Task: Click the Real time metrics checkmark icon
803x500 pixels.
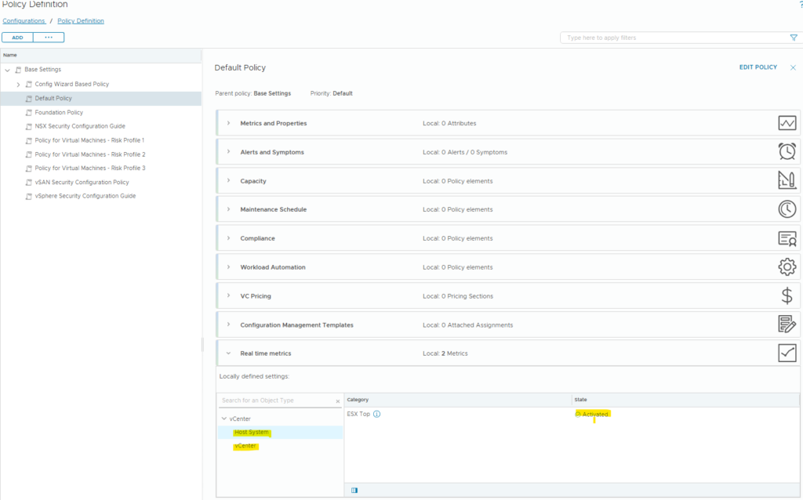Action: coord(787,353)
